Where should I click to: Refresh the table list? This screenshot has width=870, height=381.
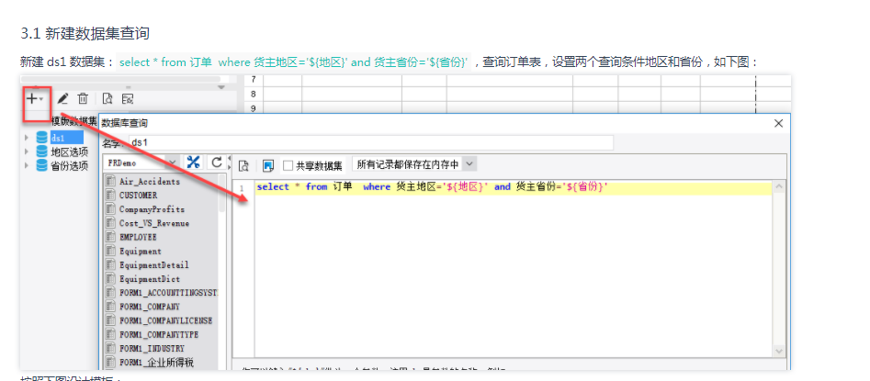pos(217,162)
